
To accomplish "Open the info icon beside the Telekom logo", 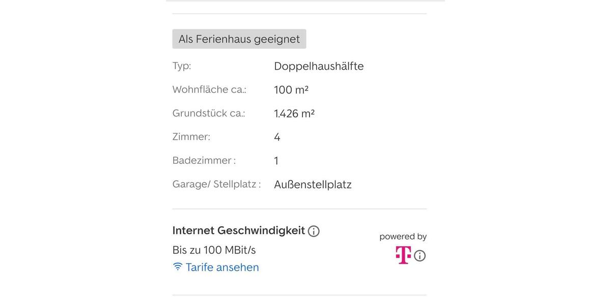I will tap(420, 256).
